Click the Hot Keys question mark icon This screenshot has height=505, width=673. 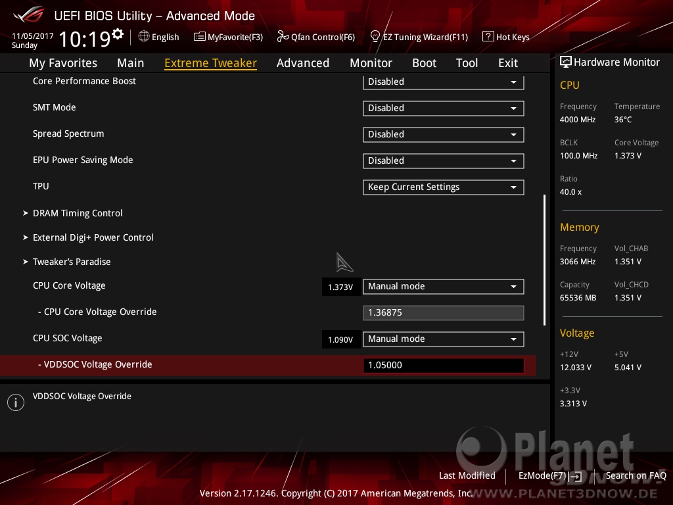coord(488,37)
